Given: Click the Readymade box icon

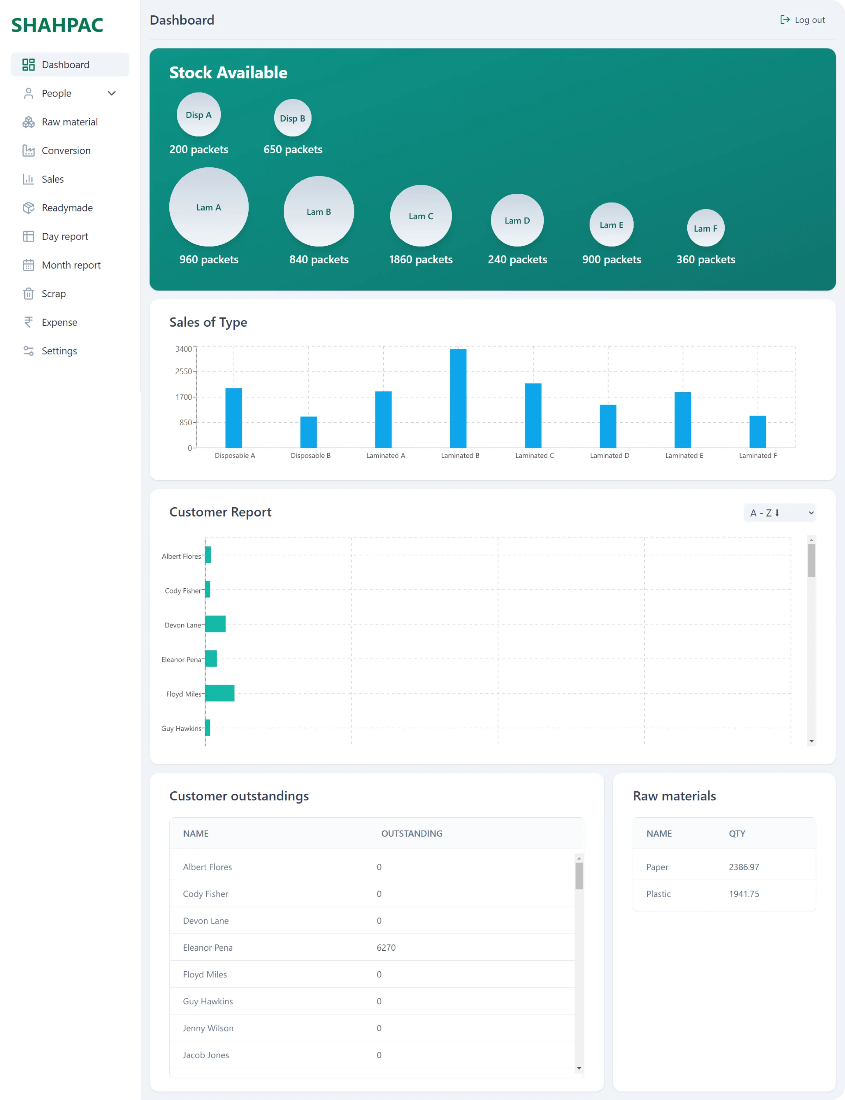Looking at the screenshot, I should point(28,208).
